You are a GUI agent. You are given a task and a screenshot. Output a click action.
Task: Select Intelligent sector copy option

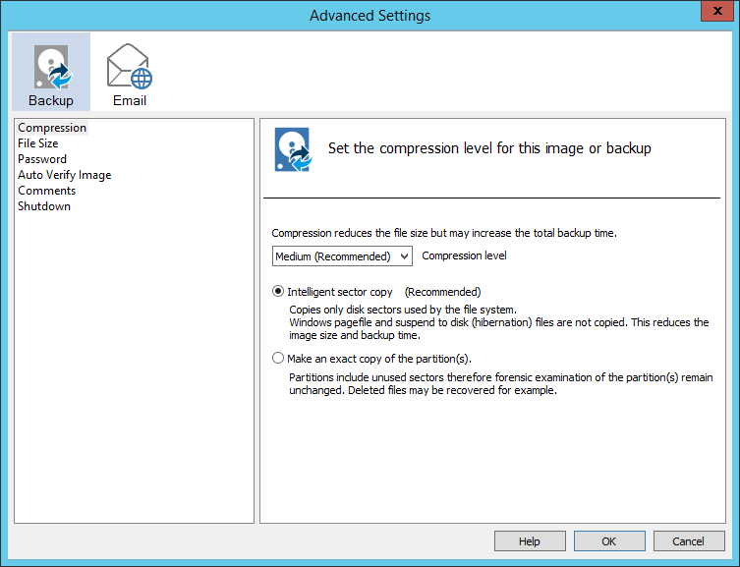[278, 292]
